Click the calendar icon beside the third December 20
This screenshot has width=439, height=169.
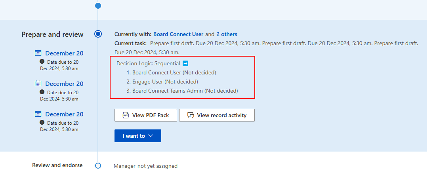pyautogui.click(x=38, y=114)
